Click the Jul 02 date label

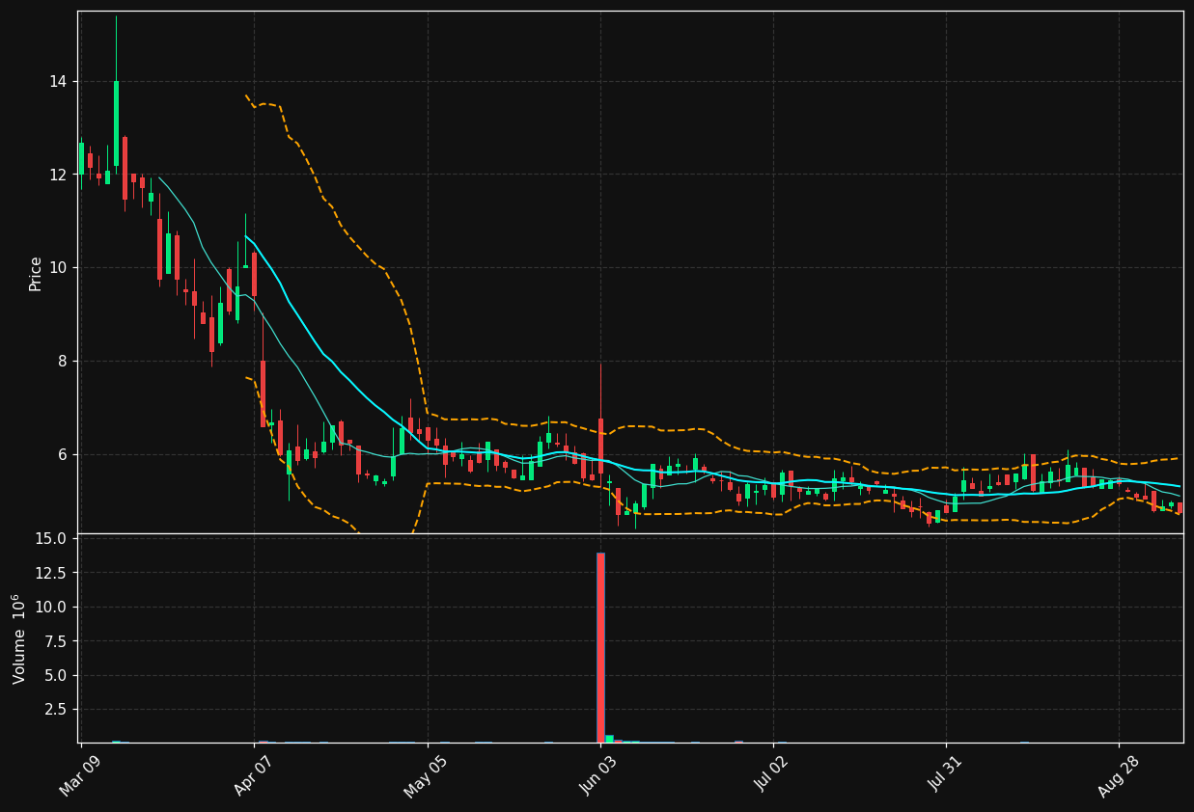[772, 774]
